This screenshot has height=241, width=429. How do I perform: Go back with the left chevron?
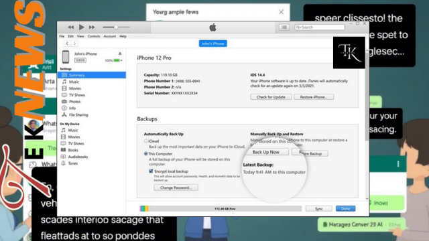[67, 43]
